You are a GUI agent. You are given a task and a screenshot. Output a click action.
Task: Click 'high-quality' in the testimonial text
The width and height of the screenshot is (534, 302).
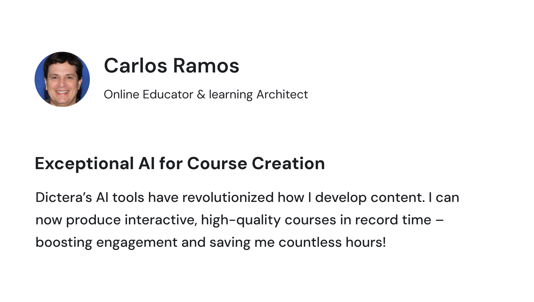(x=241, y=220)
